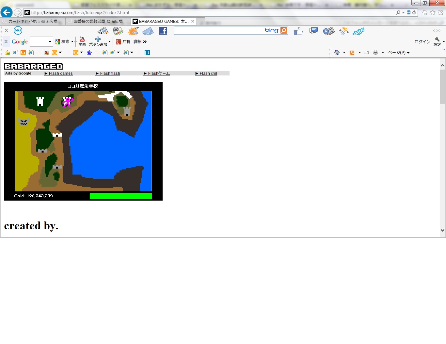
Task: Click the scrollbar down arrow
Action: (x=442, y=230)
